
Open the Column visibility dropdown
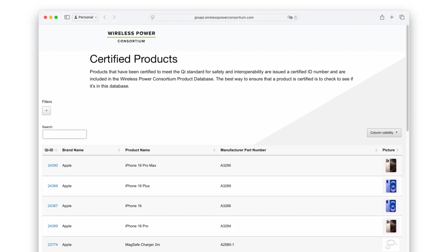click(x=384, y=133)
